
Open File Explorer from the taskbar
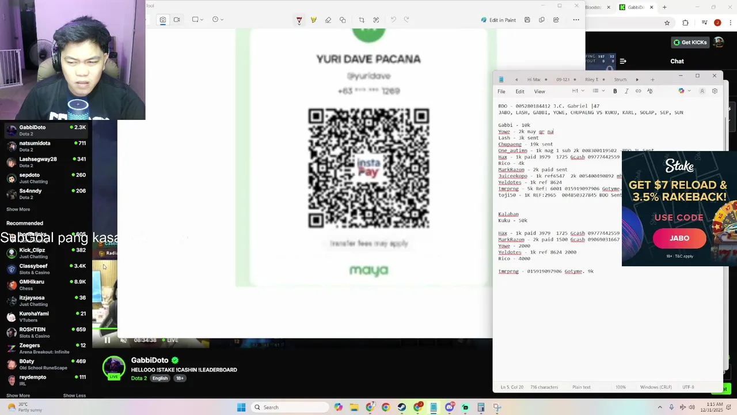[354, 408]
